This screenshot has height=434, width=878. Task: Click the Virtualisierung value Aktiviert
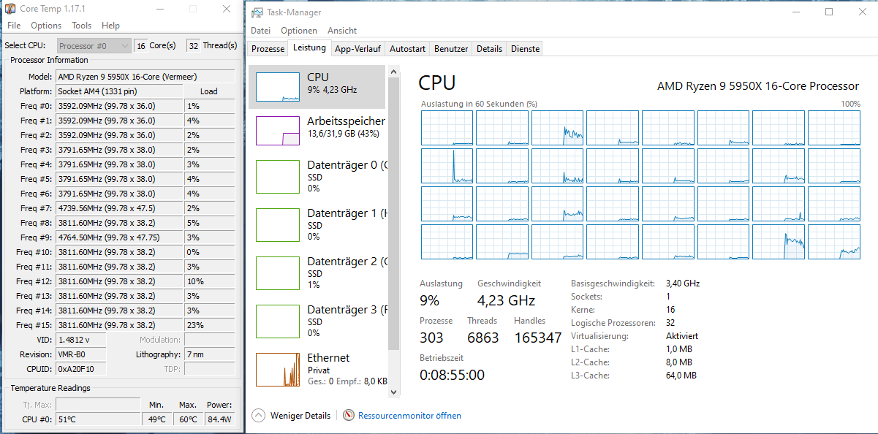click(x=682, y=336)
